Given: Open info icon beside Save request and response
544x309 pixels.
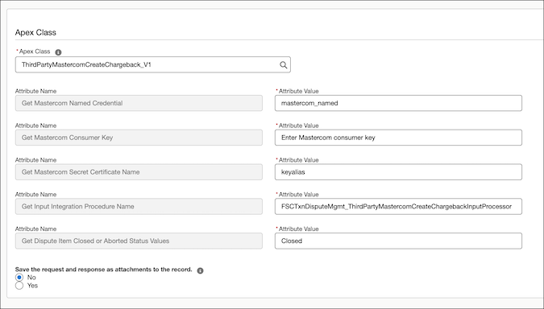Looking at the screenshot, I should click(200, 270).
